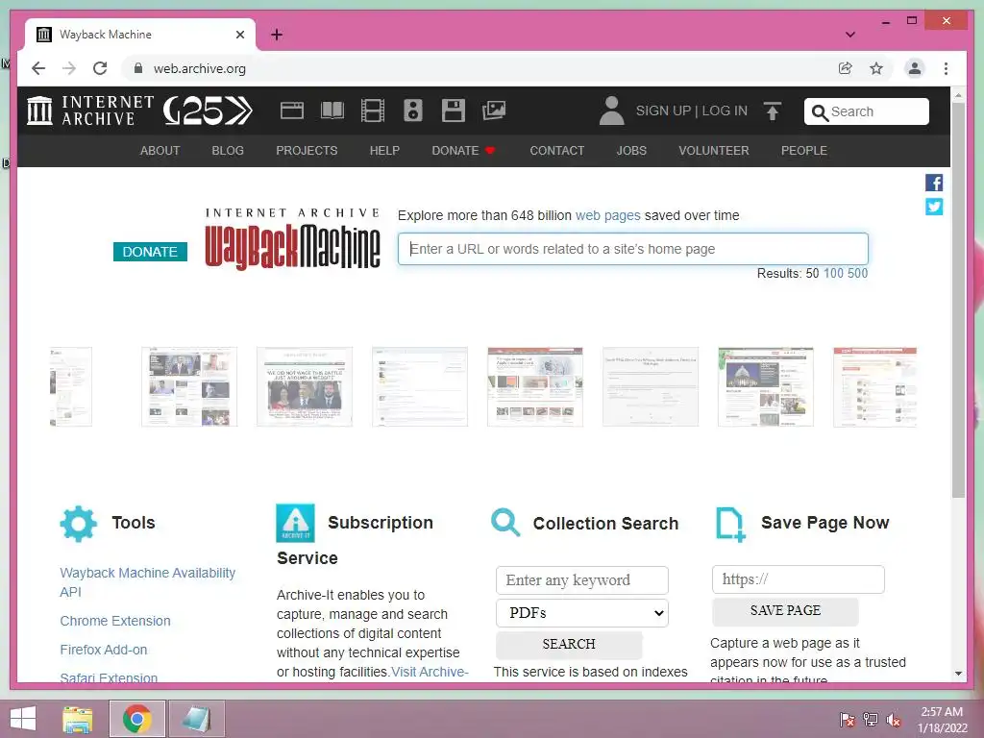Open the PROJECTS menu item
The height and width of the screenshot is (738, 984).
click(307, 151)
